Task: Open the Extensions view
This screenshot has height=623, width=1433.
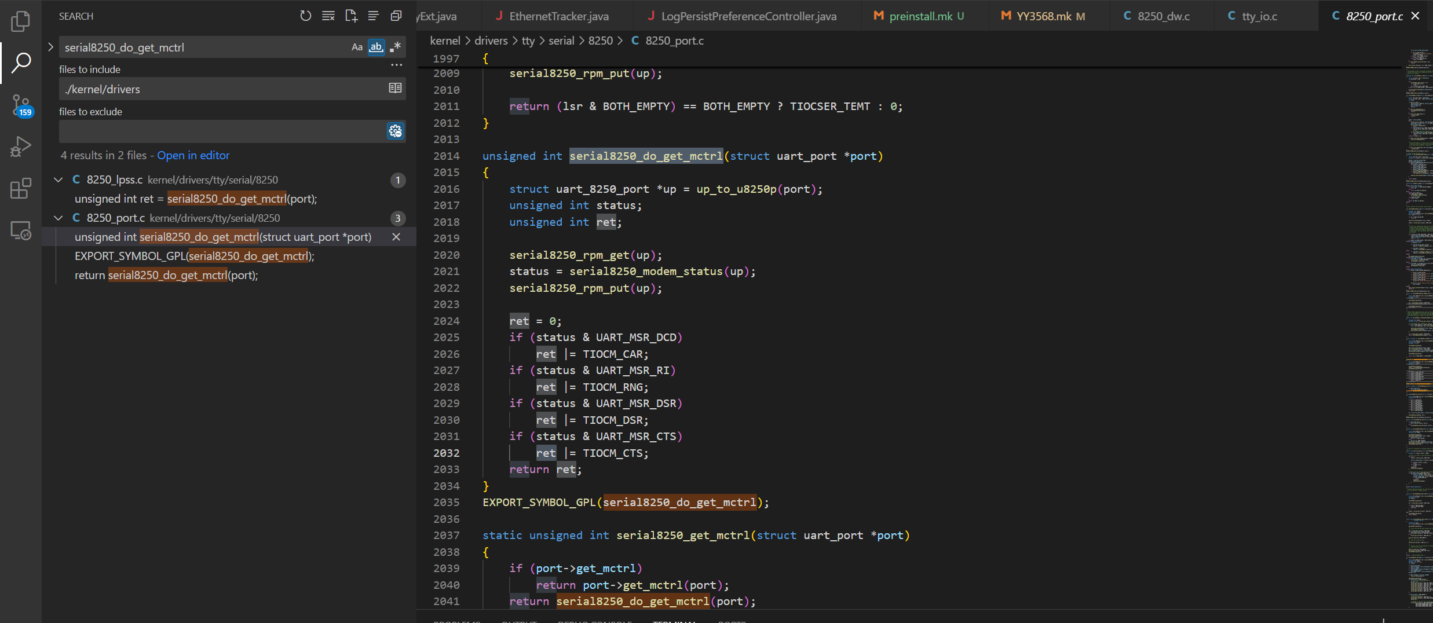Action: click(x=21, y=188)
